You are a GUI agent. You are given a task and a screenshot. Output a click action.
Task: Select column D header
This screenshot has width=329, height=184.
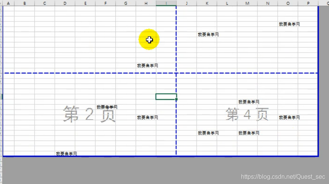[65, 3]
